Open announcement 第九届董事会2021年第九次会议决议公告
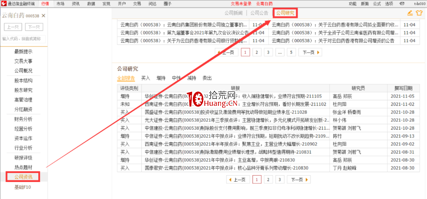The height and width of the screenshot is (199, 427). point(185,33)
